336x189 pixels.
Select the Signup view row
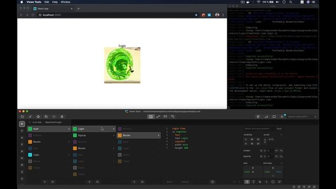[93, 135]
